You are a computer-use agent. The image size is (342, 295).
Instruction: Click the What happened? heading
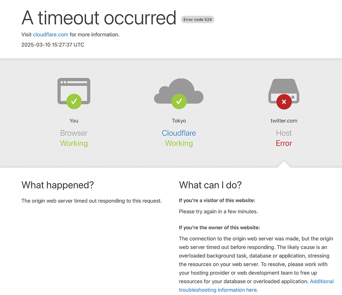click(58, 185)
